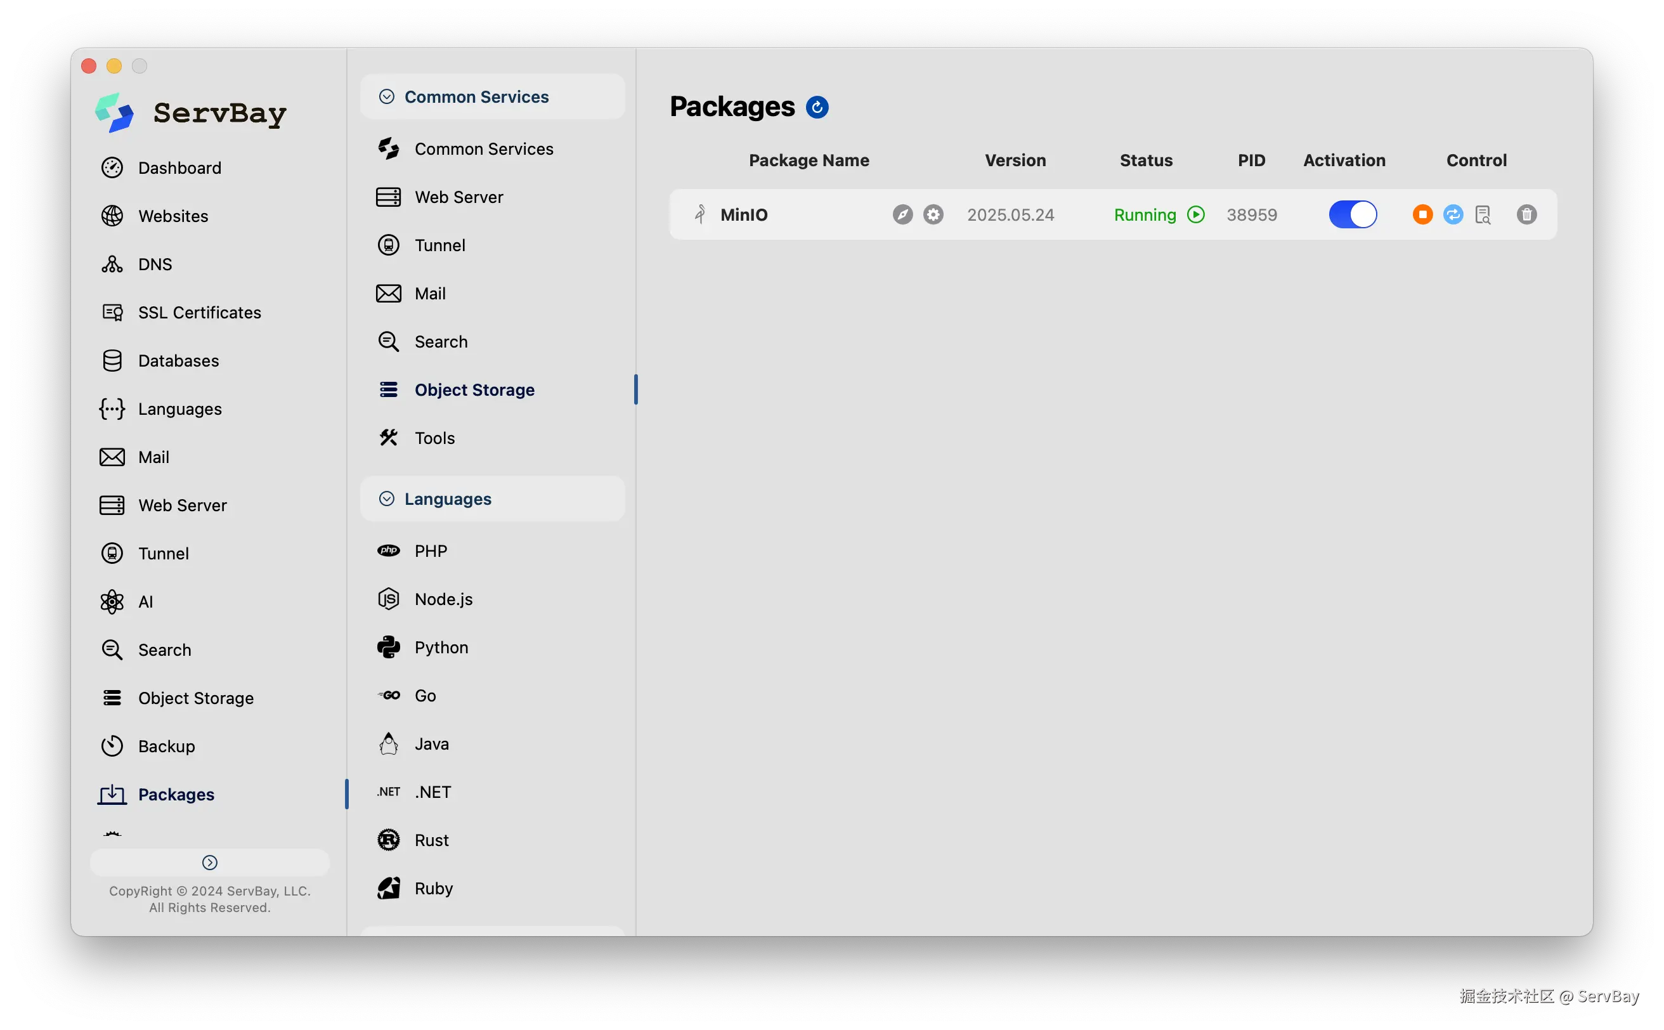The image size is (1664, 1030).
Task: Restart MinIO with the blue icon
Action: pos(1453,214)
